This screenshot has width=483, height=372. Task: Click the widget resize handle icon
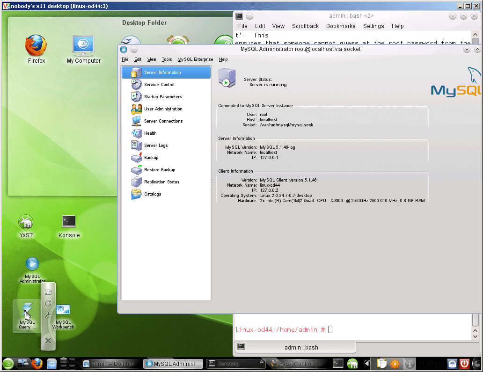coord(48,292)
